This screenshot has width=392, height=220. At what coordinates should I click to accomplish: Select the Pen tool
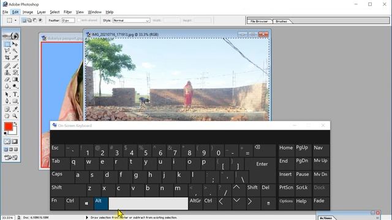[7, 101]
